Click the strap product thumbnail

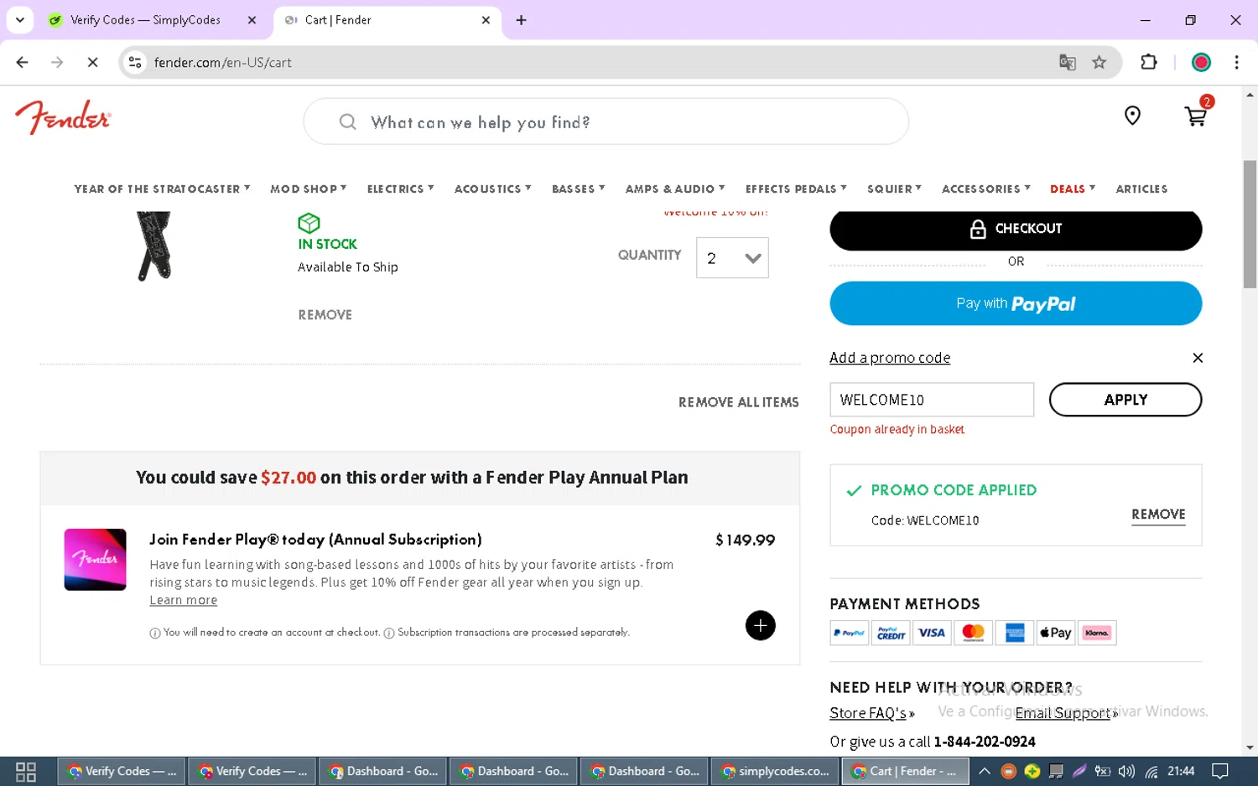click(x=154, y=246)
